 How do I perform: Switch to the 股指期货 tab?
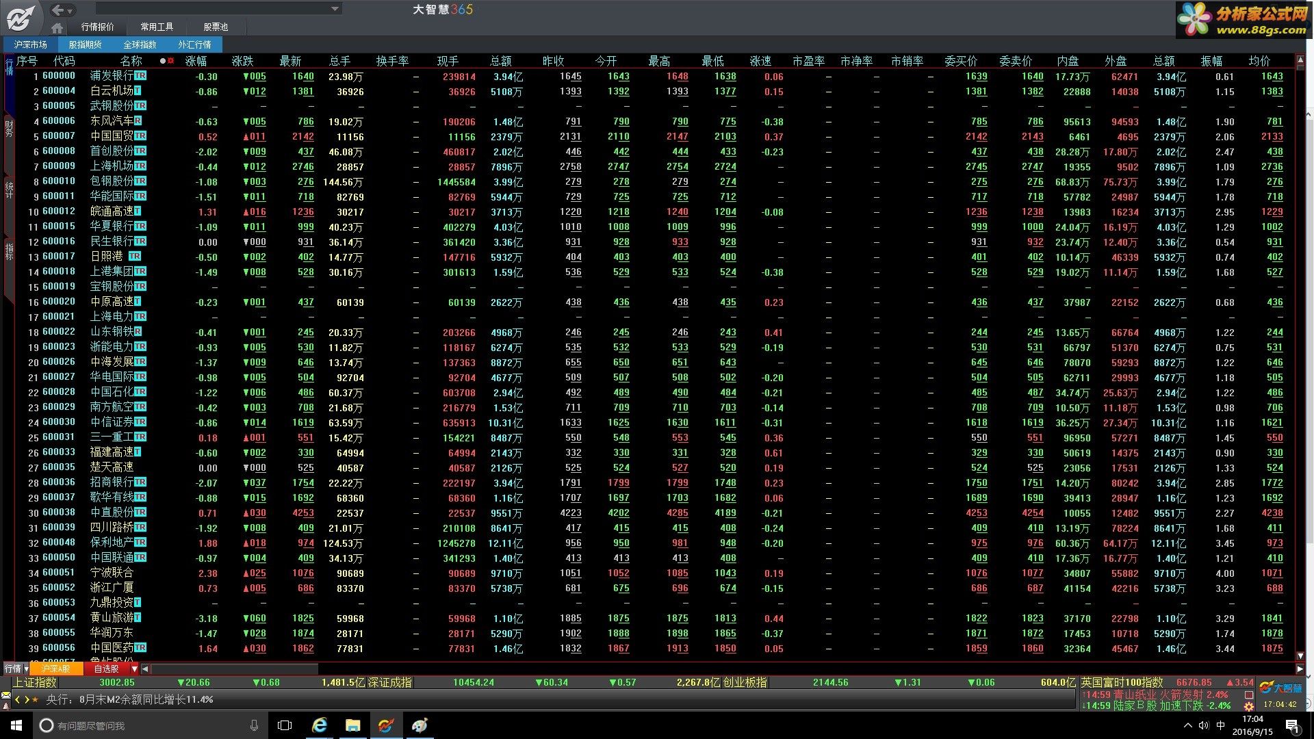[86, 44]
